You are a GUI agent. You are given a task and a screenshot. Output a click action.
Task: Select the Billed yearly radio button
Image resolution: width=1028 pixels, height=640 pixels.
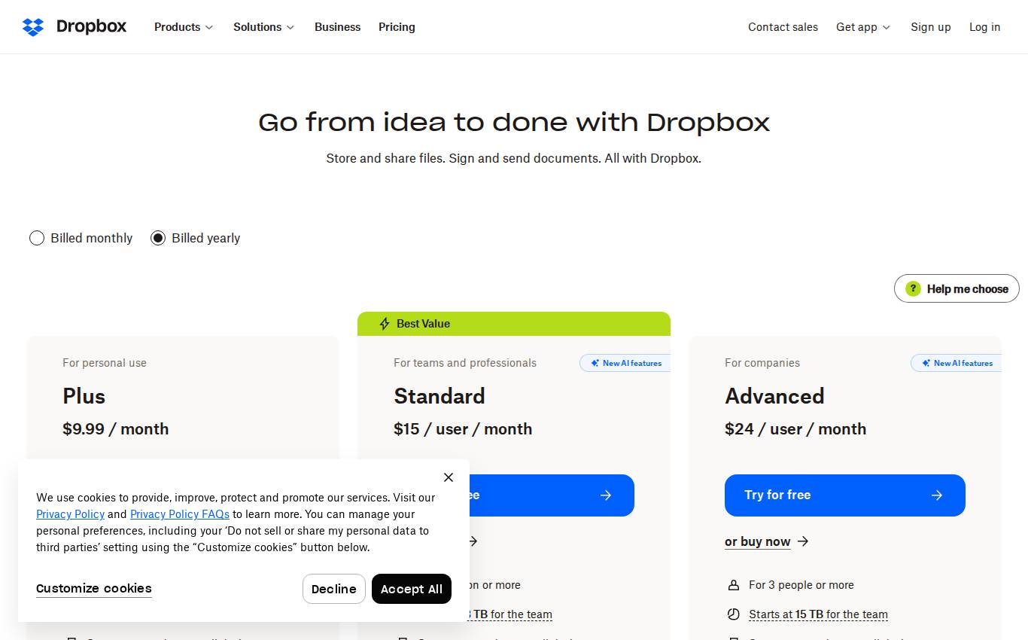coord(158,238)
